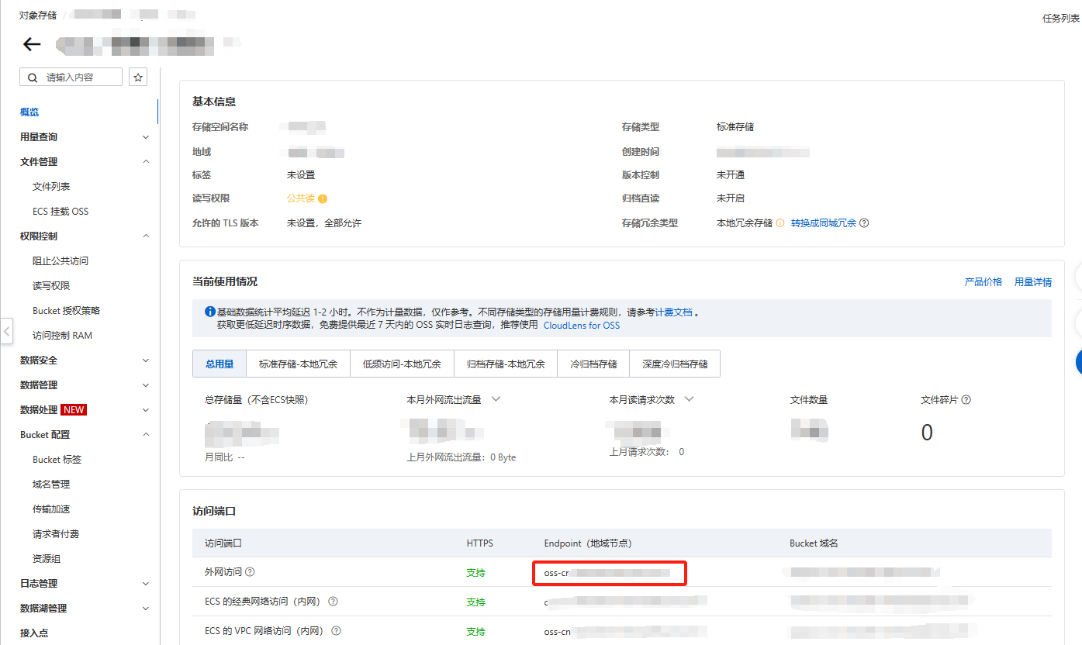Screen dimensions: 1082x645
Task: Select the 低频访问-本地冗余 tab
Action: [402, 364]
